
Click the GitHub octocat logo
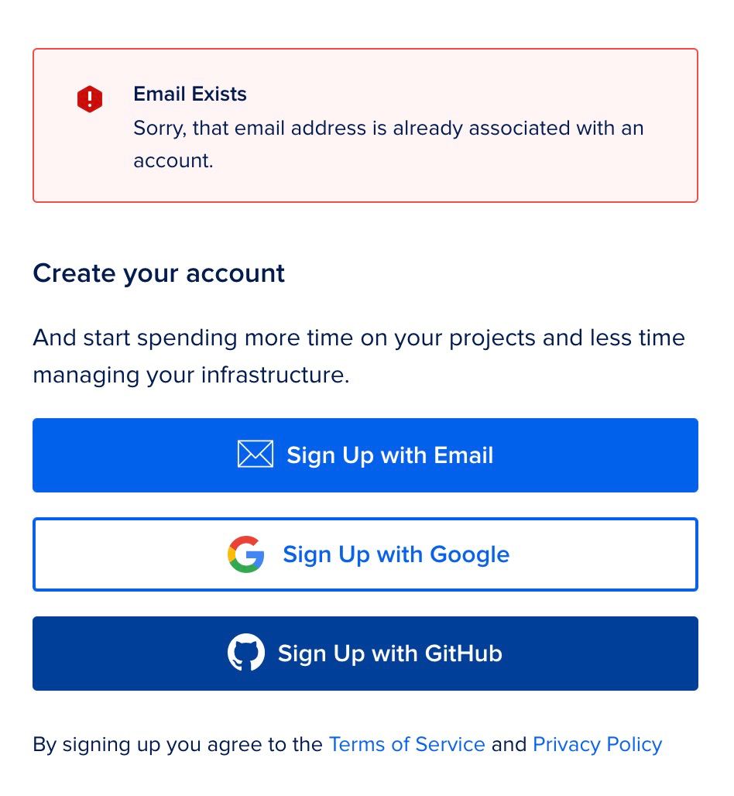coord(246,652)
